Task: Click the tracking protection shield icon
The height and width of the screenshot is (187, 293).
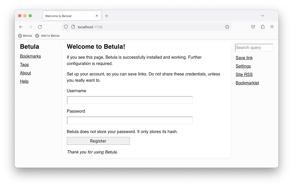Action: pos(66,27)
